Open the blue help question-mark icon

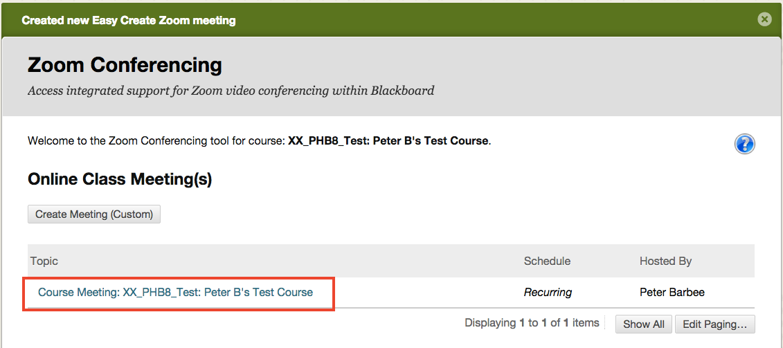(744, 144)
